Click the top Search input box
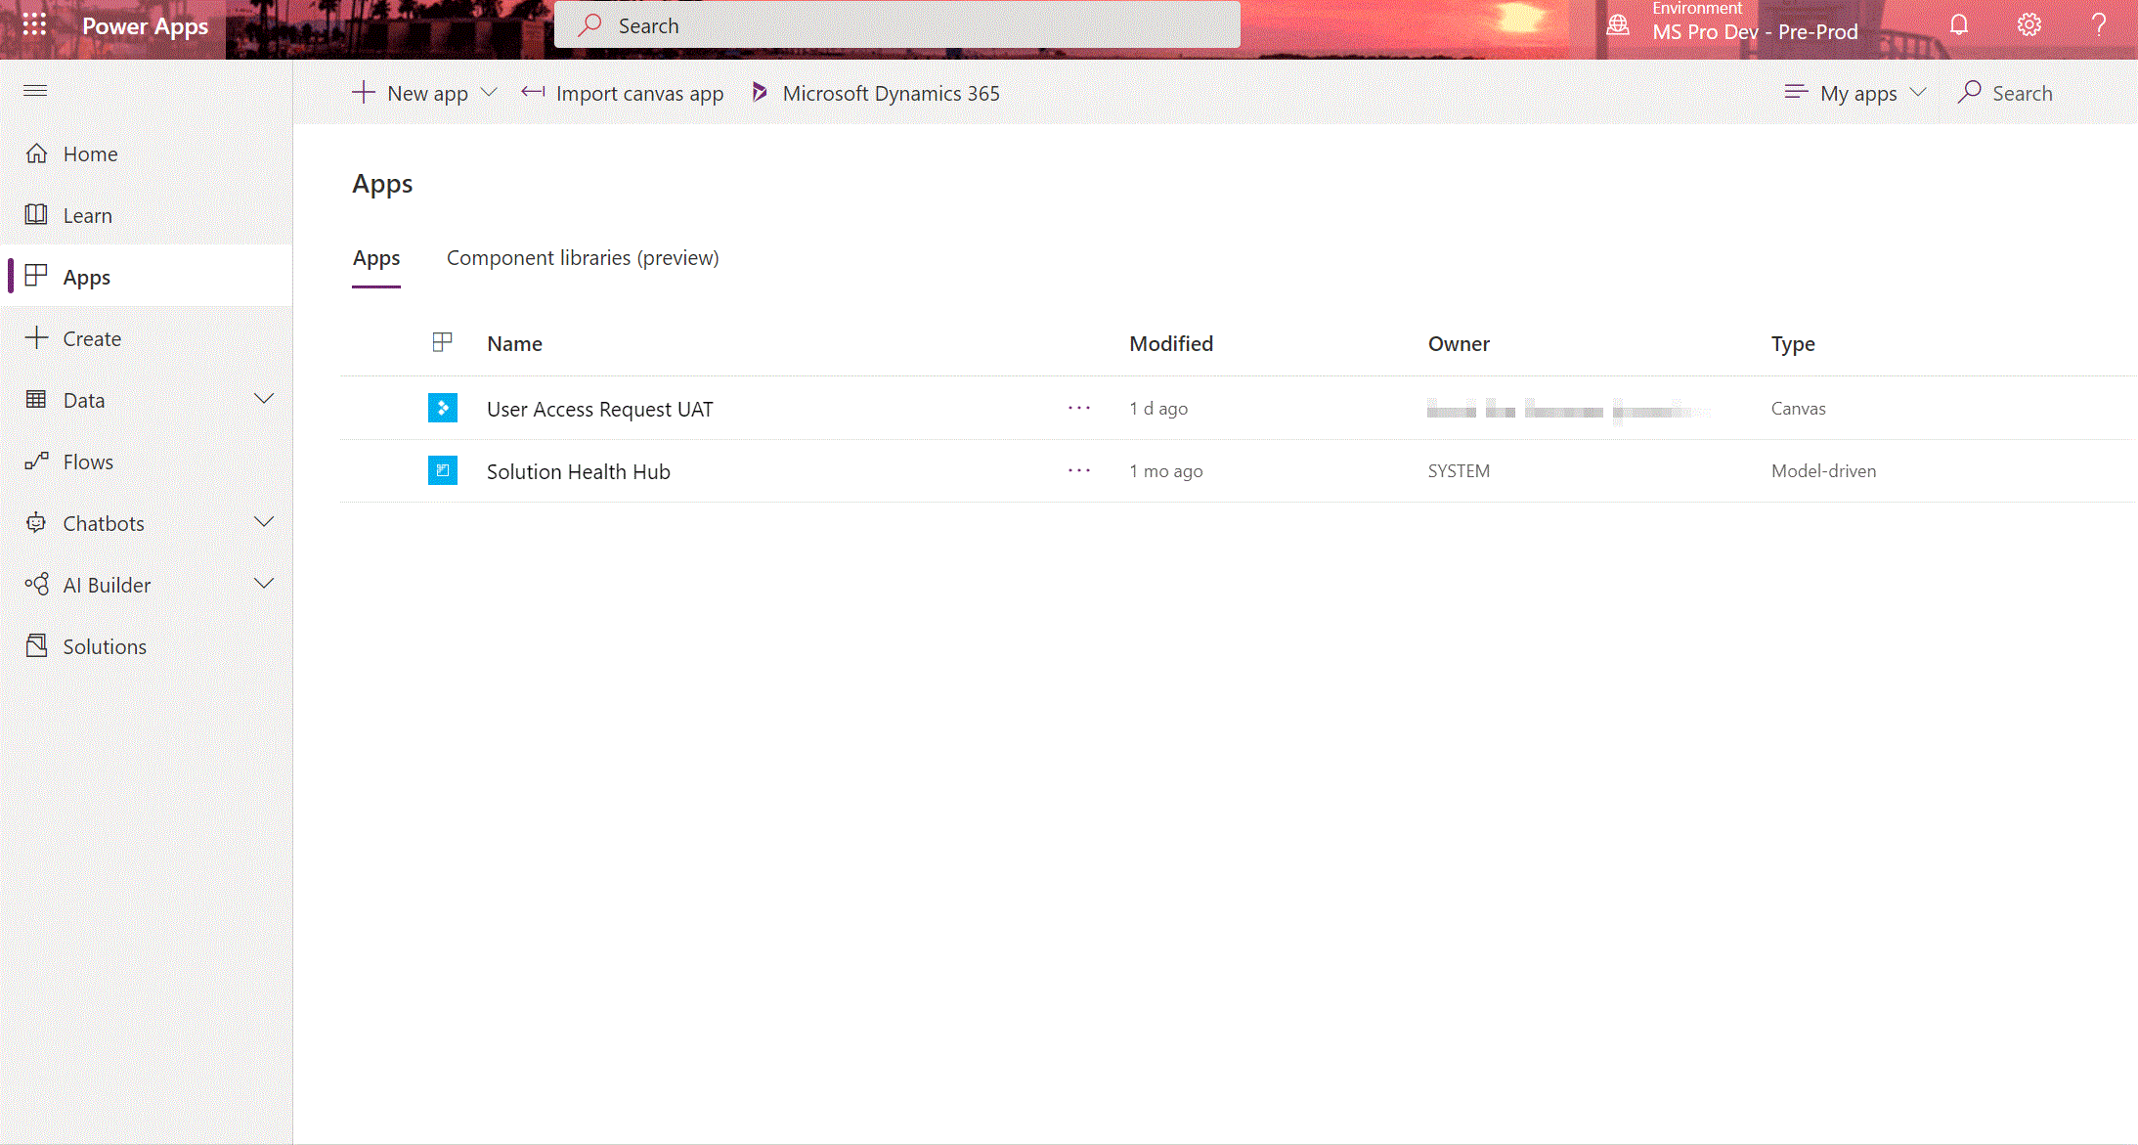 click(896, 25)
